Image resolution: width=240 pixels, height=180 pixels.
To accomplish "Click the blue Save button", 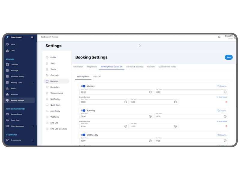I will click(x=229, y=57).
